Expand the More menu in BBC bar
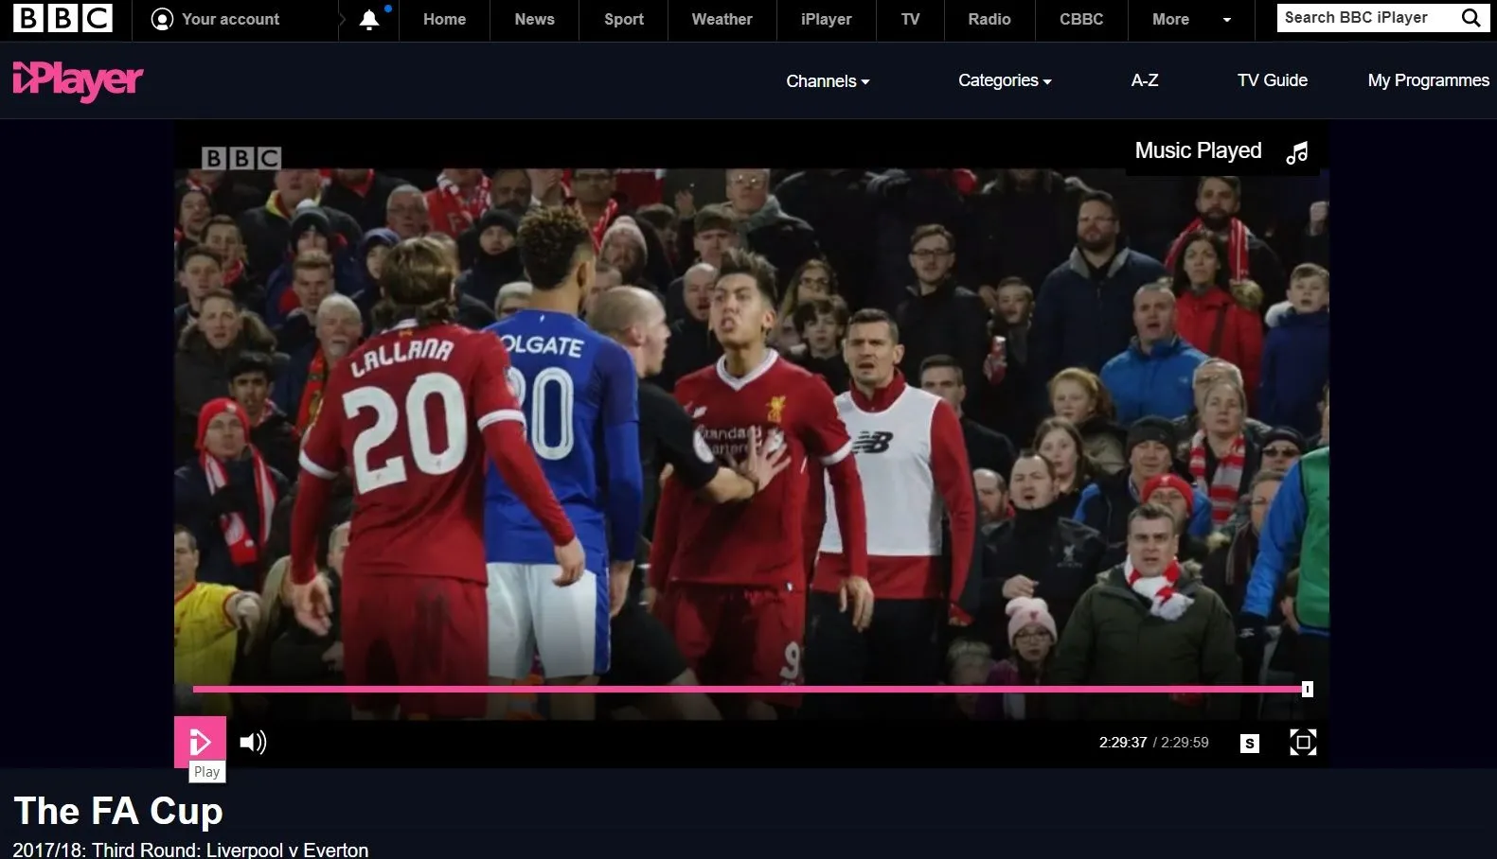The image size is (1497, 859). (x=1190, y=19)
